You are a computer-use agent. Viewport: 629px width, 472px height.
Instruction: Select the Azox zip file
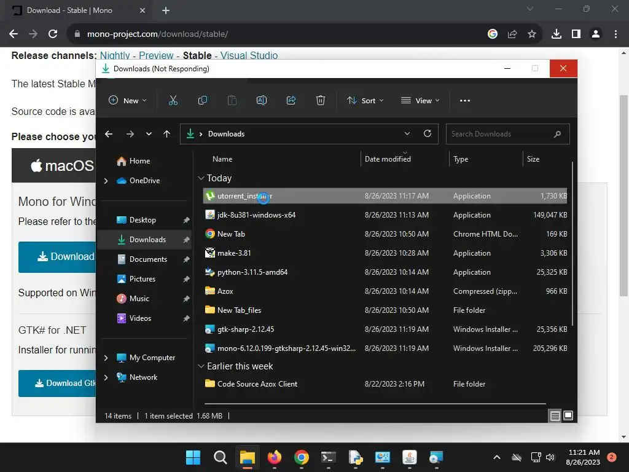[385, 291]
